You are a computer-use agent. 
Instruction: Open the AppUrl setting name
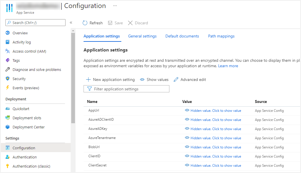click(94, 110)
